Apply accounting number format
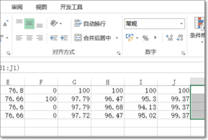 click(130, 38)
